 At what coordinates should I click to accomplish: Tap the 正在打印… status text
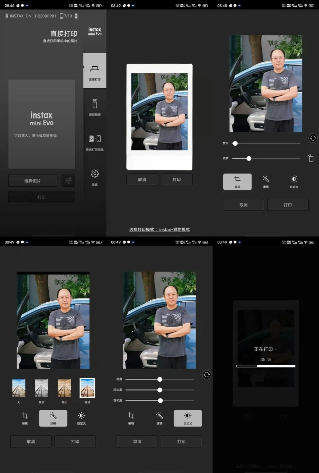point(266,349)
